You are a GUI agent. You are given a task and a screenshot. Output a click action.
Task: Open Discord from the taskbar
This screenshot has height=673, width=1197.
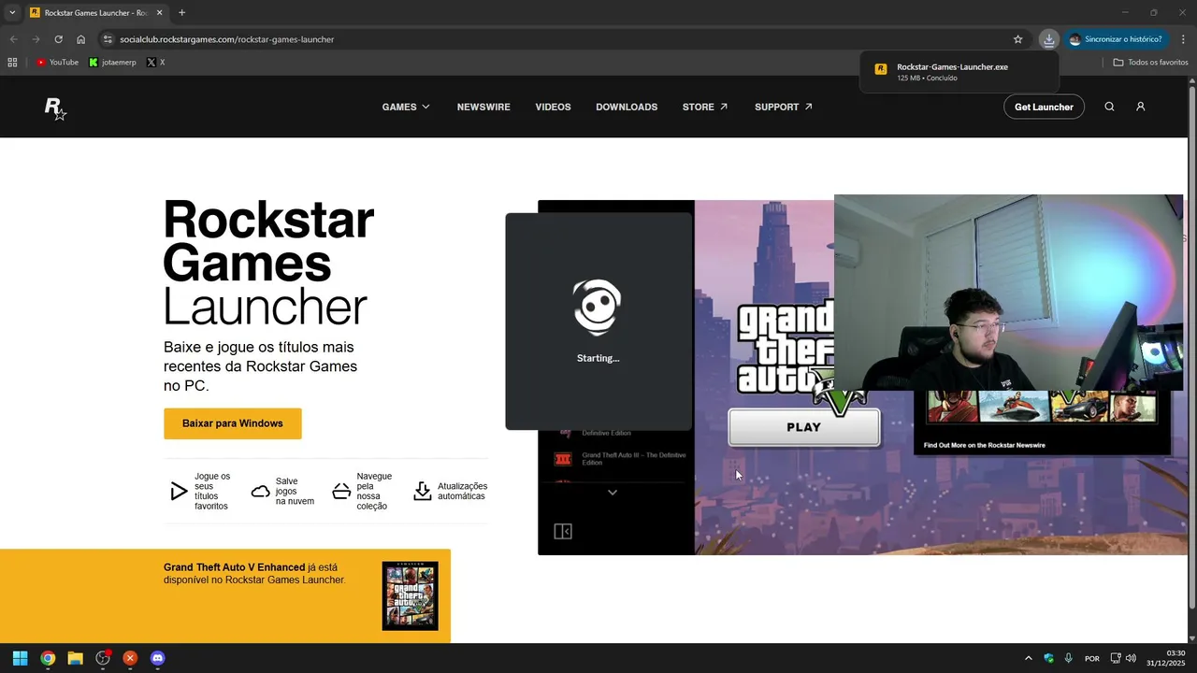[157, 658]
